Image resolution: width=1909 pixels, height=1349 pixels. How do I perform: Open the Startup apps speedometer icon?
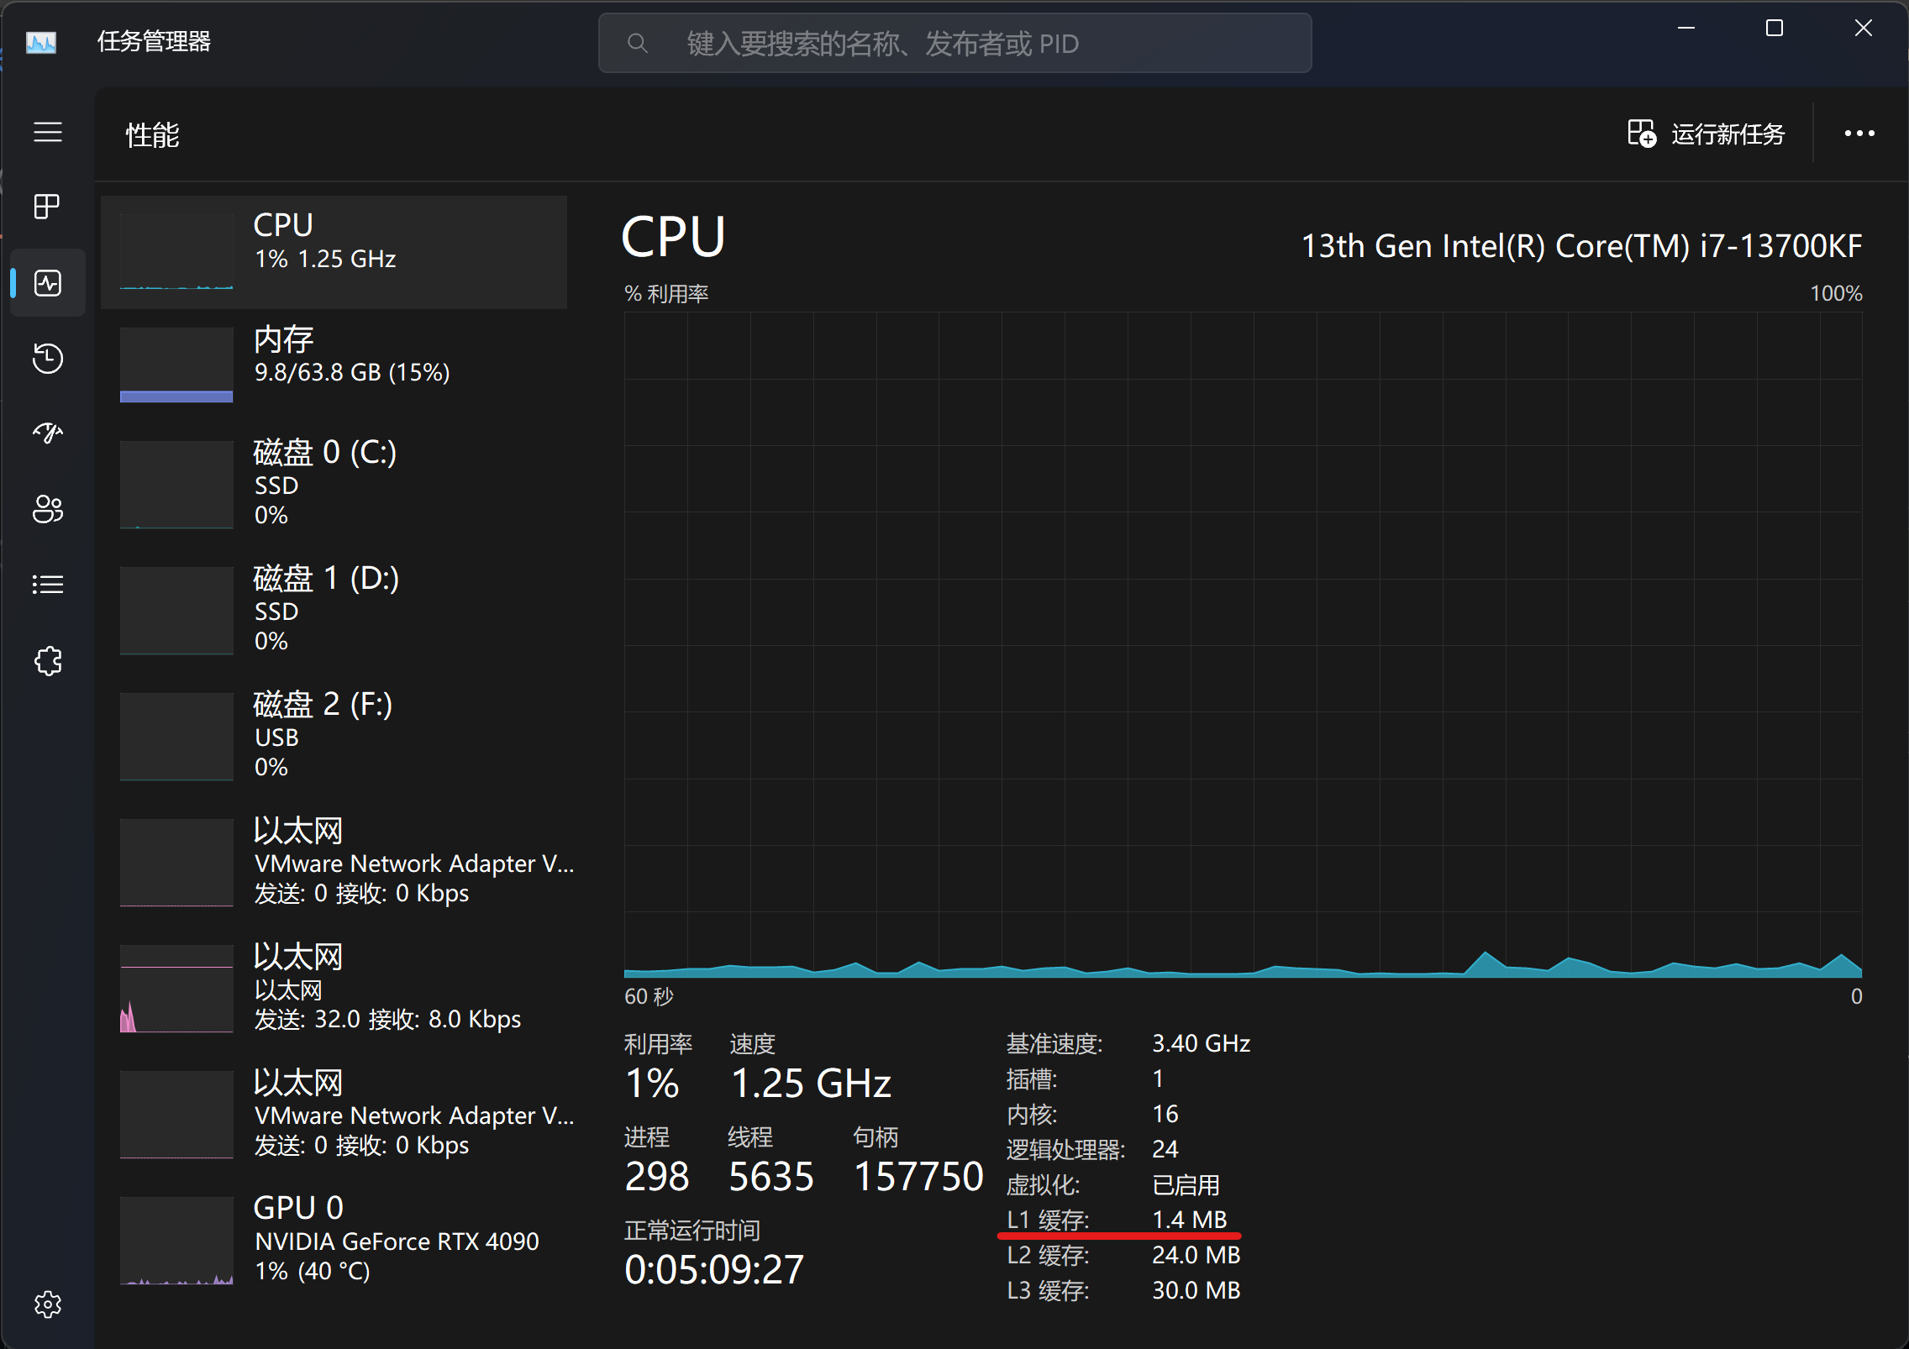pyautogui.click(x=48, y=433)
